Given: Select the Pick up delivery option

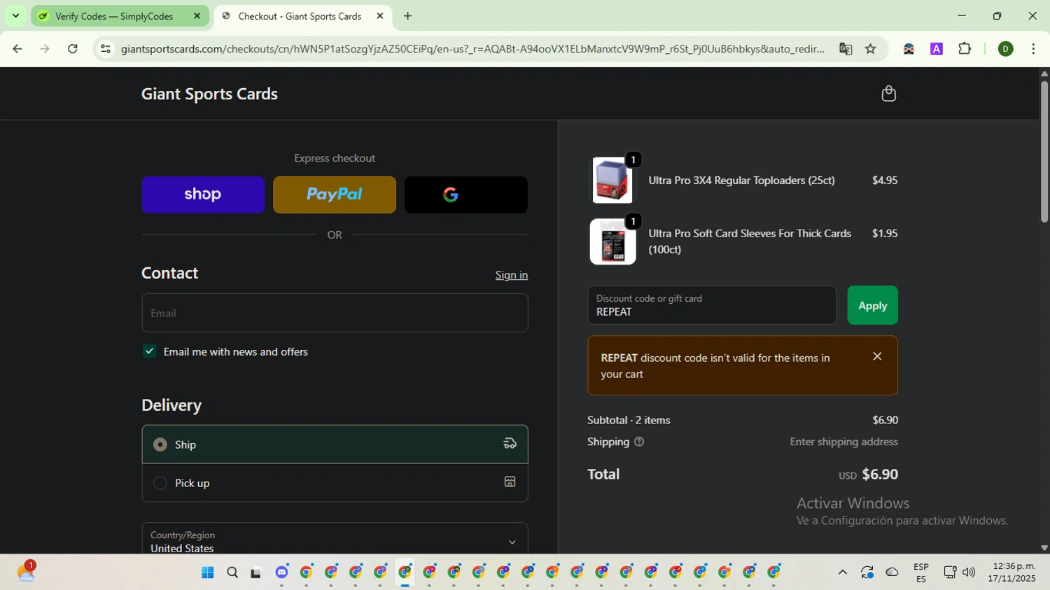Looking at the screenshot, I should click(335, 483).
